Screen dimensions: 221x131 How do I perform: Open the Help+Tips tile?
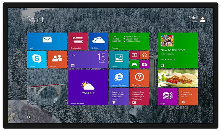(139, 78)
